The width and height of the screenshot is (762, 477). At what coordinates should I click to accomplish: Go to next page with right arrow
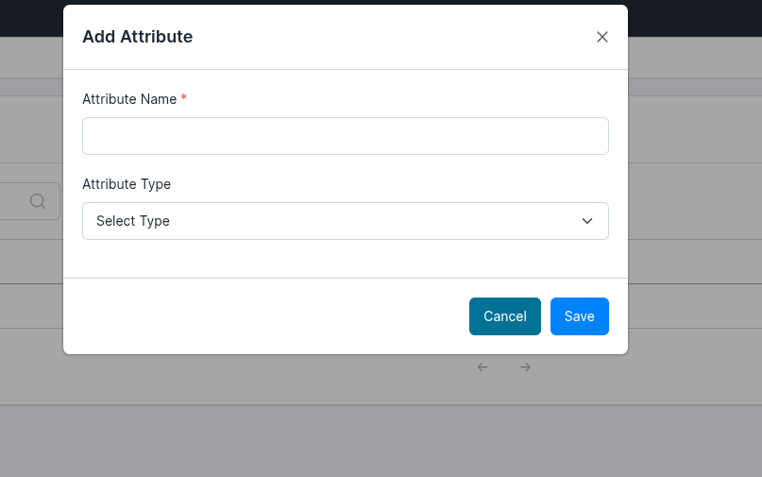click(x=525, y=367)
